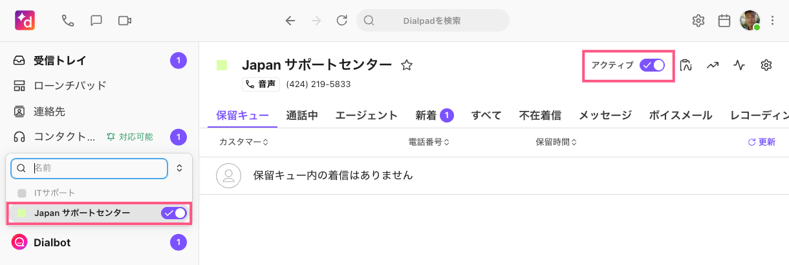
Task: Toggle アクティブ switch off
Action: click(652, 64)
